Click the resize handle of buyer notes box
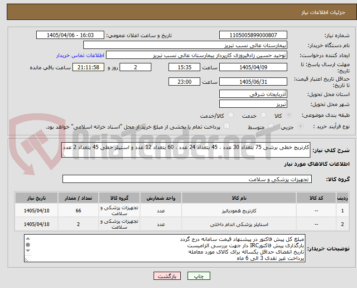The height and width of the screenshot is (288, 357). (26, 259)
